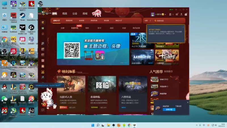
Task: Open the hamburger menu in title bar
Action: (x=176, y=10)
